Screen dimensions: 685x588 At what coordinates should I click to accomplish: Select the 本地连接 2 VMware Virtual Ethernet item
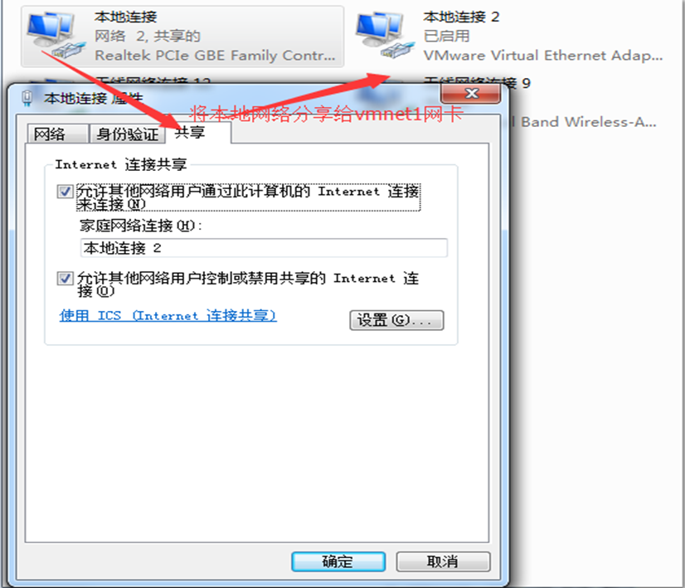pyautogui.click(x=511, y=36)
